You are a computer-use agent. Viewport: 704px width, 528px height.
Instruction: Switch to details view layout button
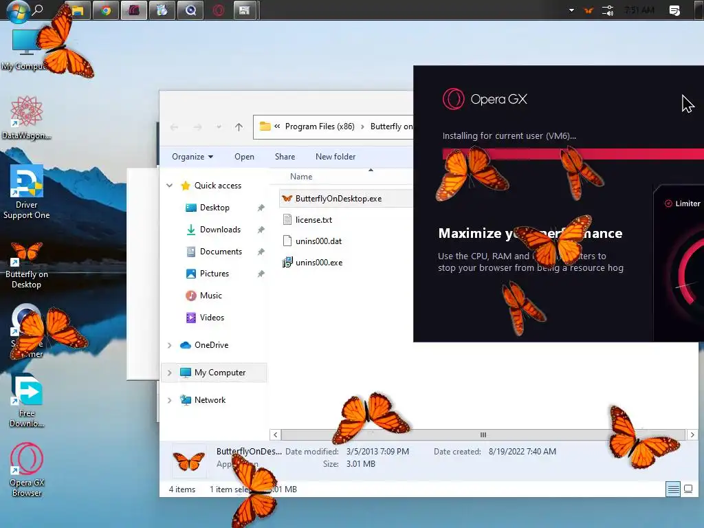tap(673, 489)
